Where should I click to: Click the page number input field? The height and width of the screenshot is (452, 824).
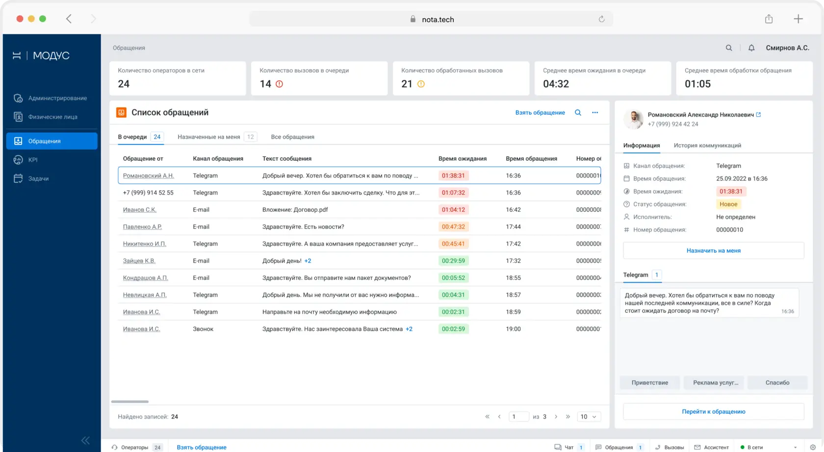coord(519,417)
